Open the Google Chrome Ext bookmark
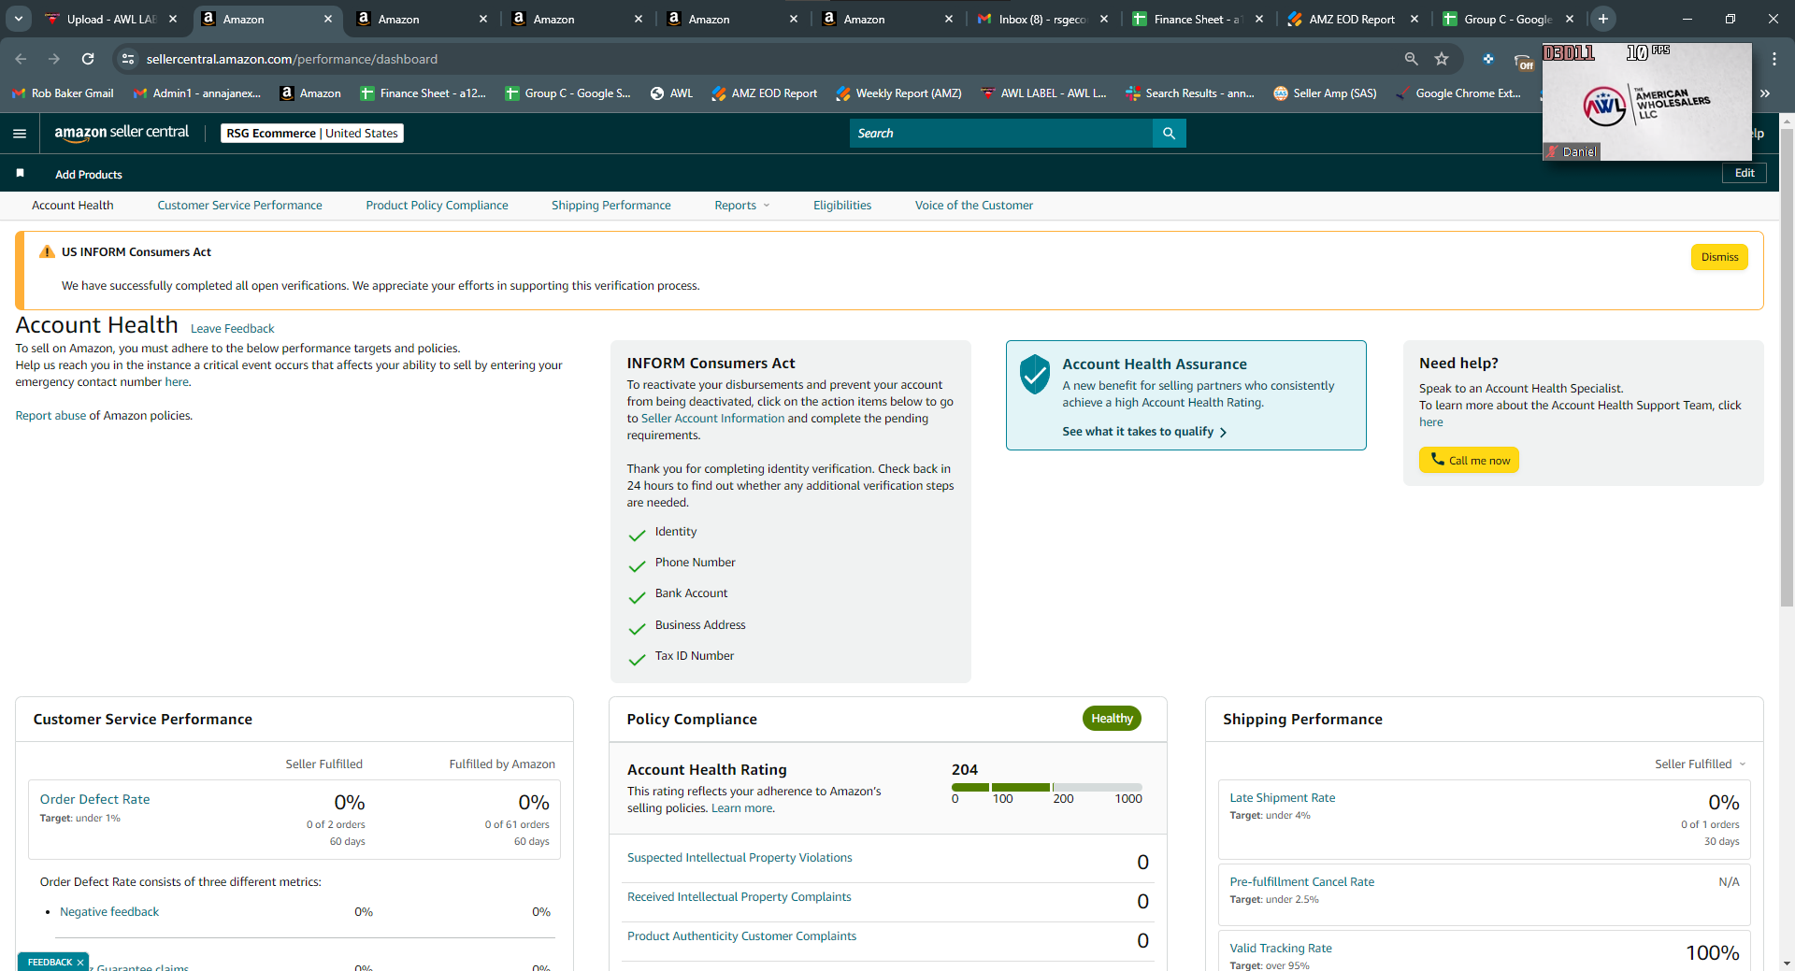The image size is (1795, 971). coord(1458,93)
